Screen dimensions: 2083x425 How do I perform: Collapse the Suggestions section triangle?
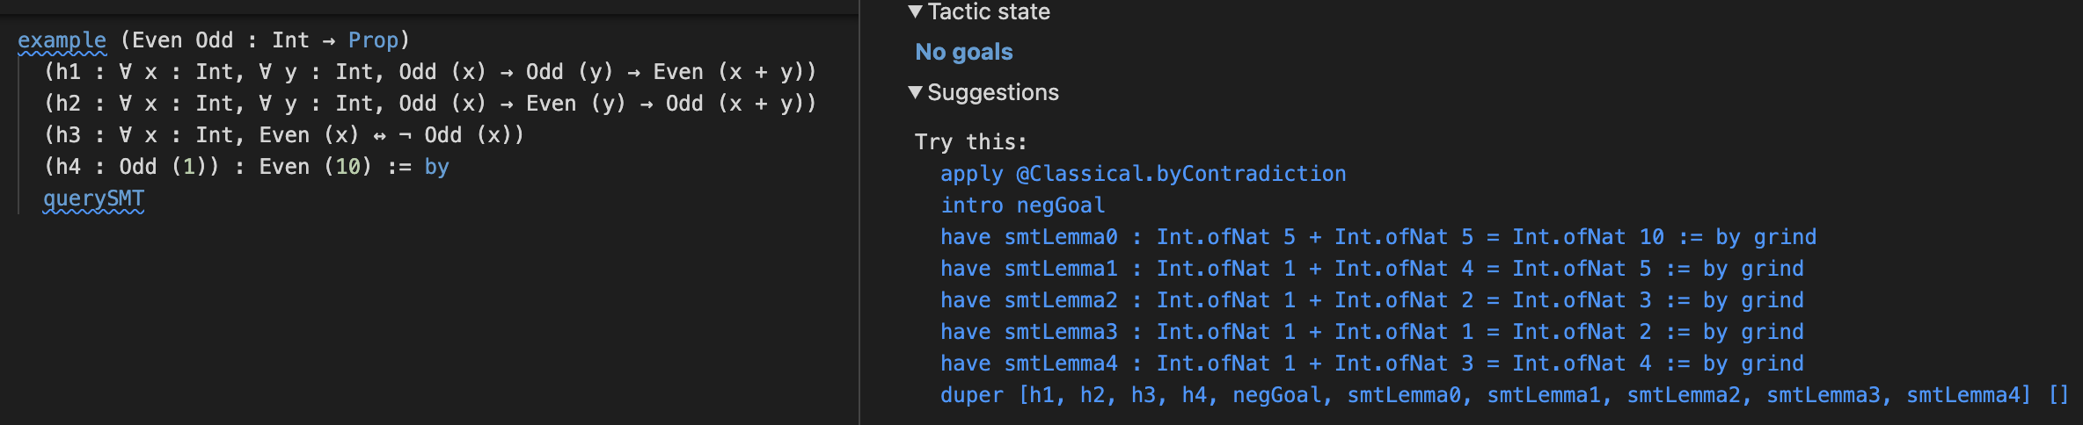(x=916, y=92)
